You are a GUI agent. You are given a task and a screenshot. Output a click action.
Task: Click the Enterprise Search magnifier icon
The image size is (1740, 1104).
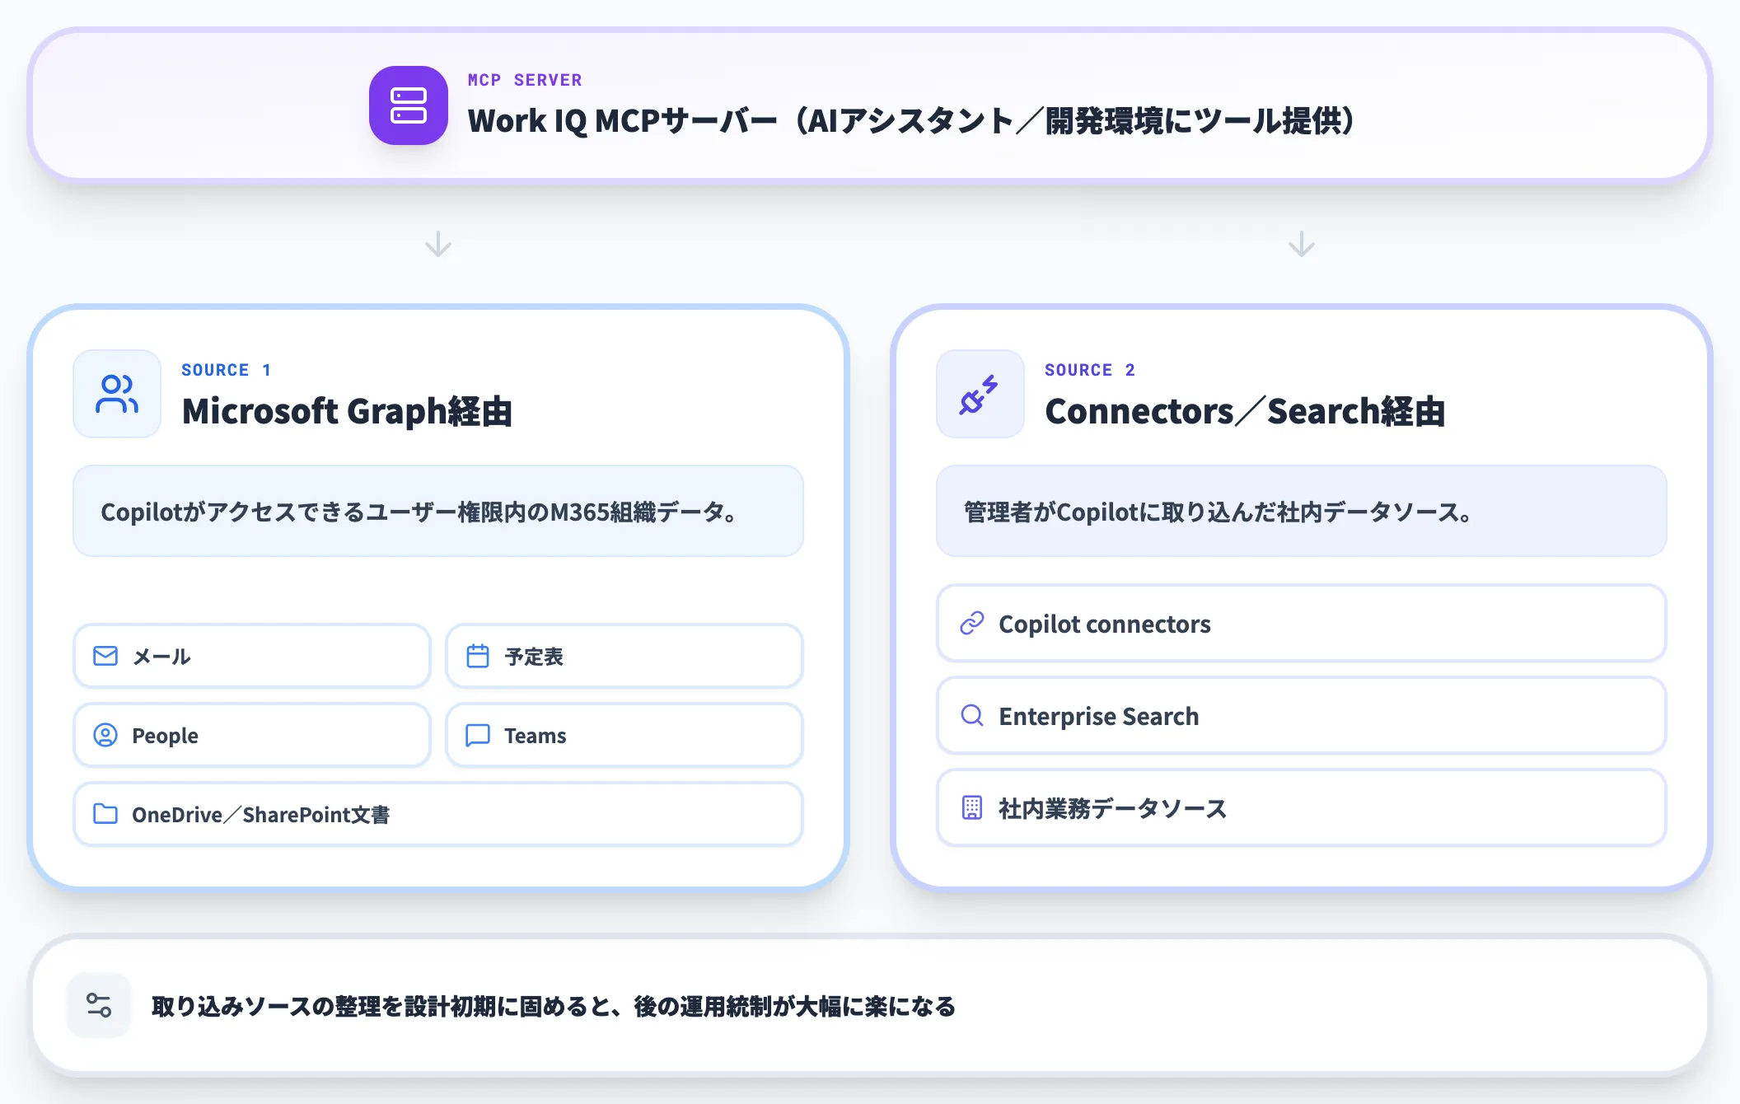click(x=972, y=716)
